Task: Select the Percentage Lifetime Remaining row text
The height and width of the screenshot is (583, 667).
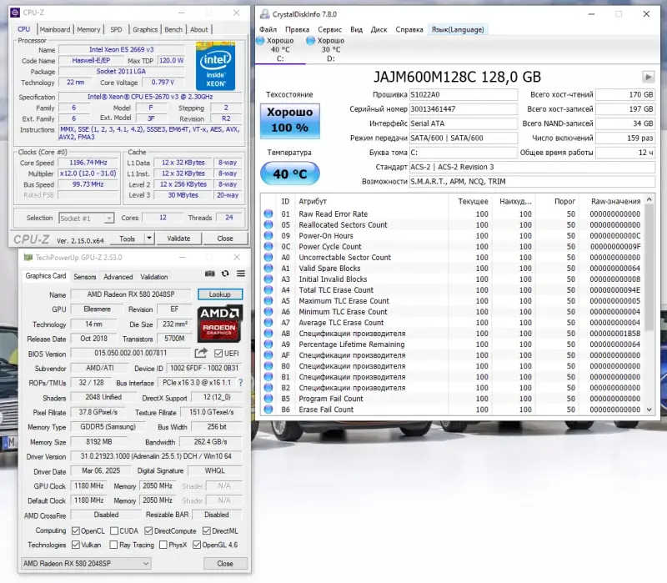Action: pos(351,344)
